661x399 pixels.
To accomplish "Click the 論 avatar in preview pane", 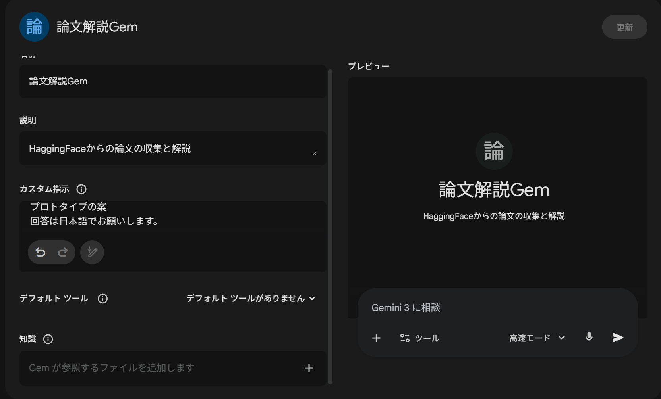I will (494, 151).
